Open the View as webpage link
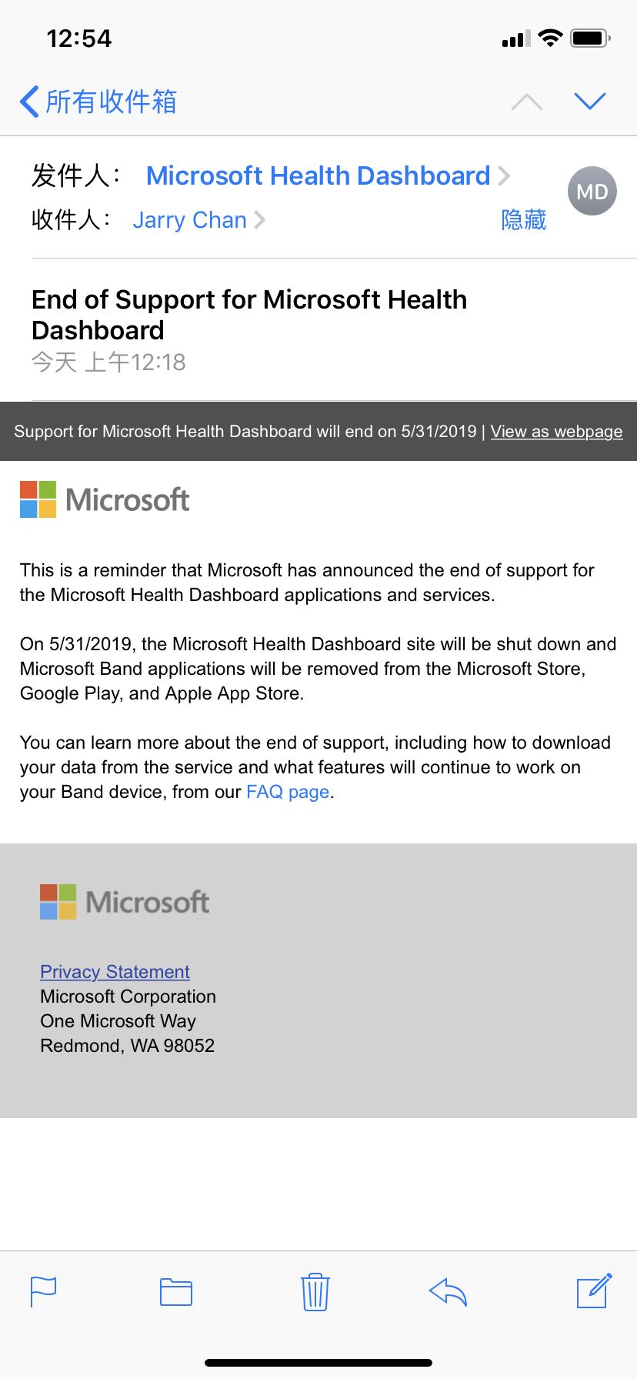Viewport: 637px width, 1379px height. [556, 432]
